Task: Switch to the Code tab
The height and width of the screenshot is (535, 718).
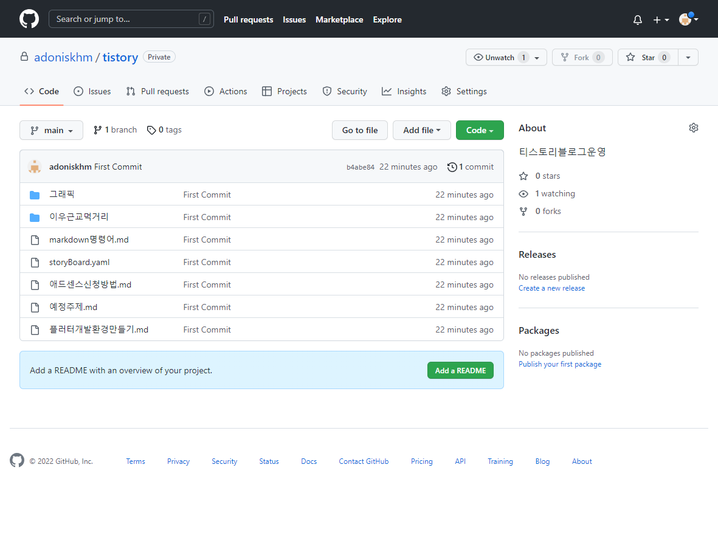Action: pyautogui.click(x=42, y=91)
